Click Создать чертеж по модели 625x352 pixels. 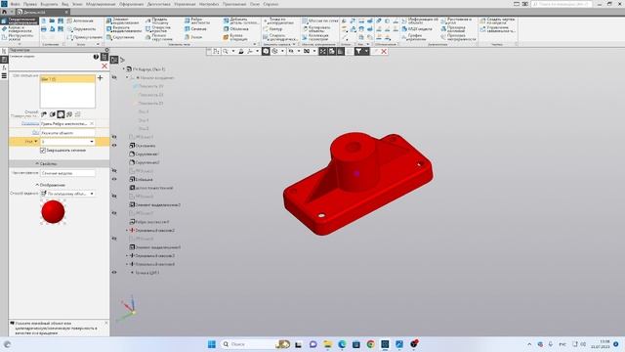tap(497, 21)
